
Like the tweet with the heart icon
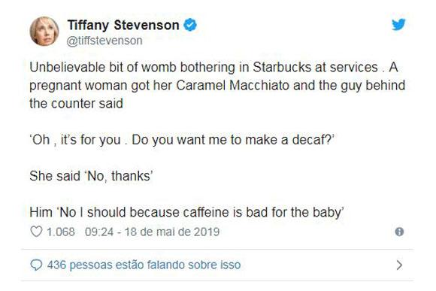point(36,232)
